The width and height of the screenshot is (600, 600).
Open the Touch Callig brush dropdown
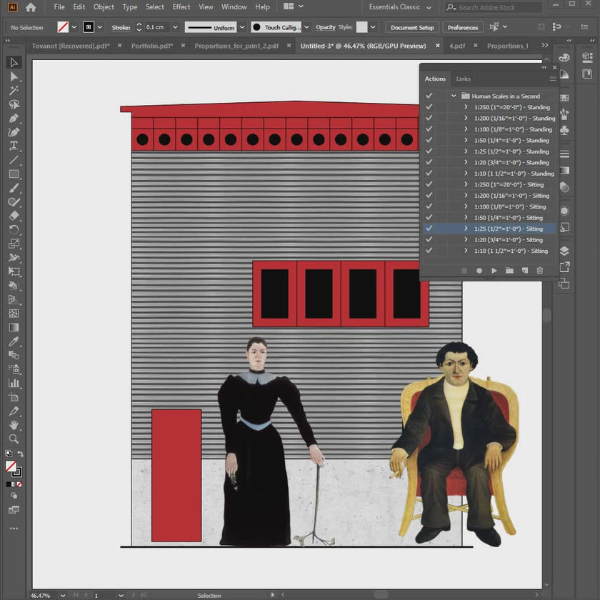(x=306, y=27)
